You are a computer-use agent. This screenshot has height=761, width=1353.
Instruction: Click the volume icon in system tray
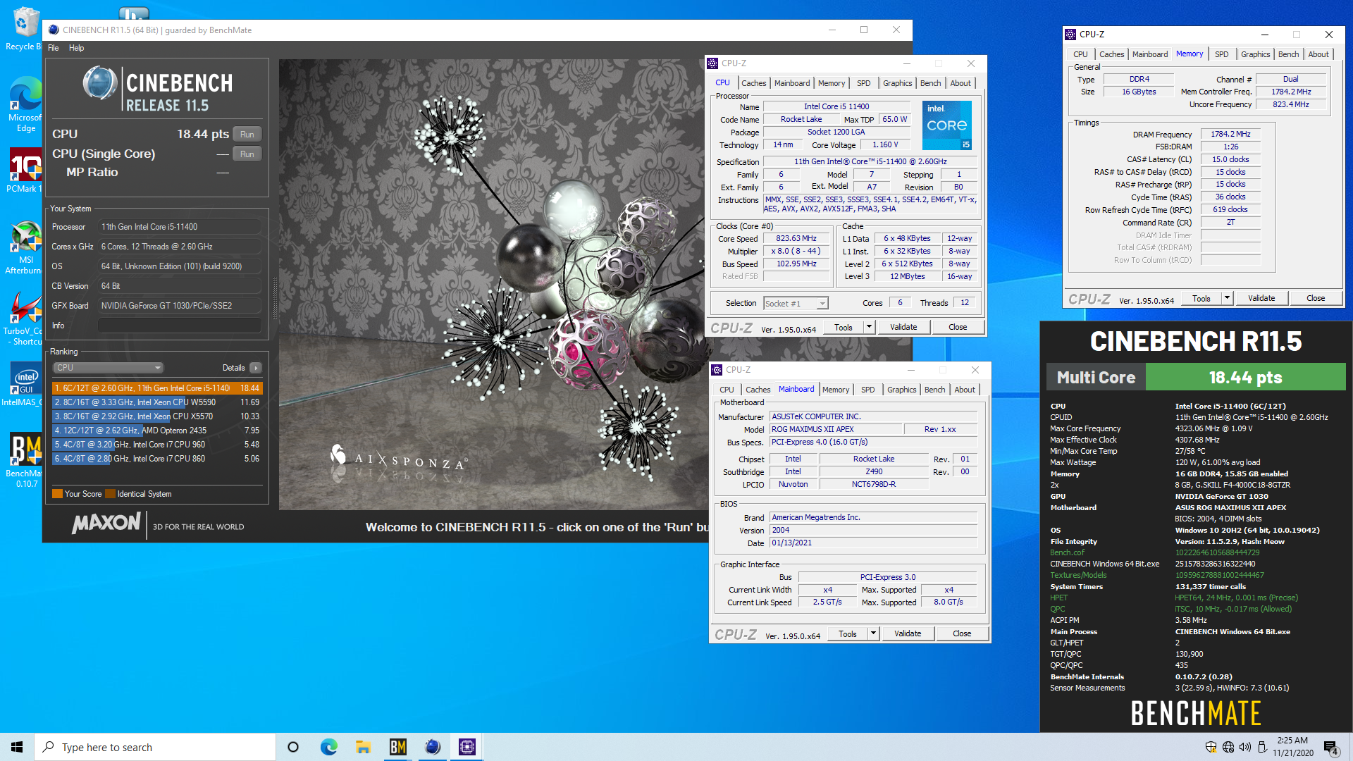[1245, 747]
